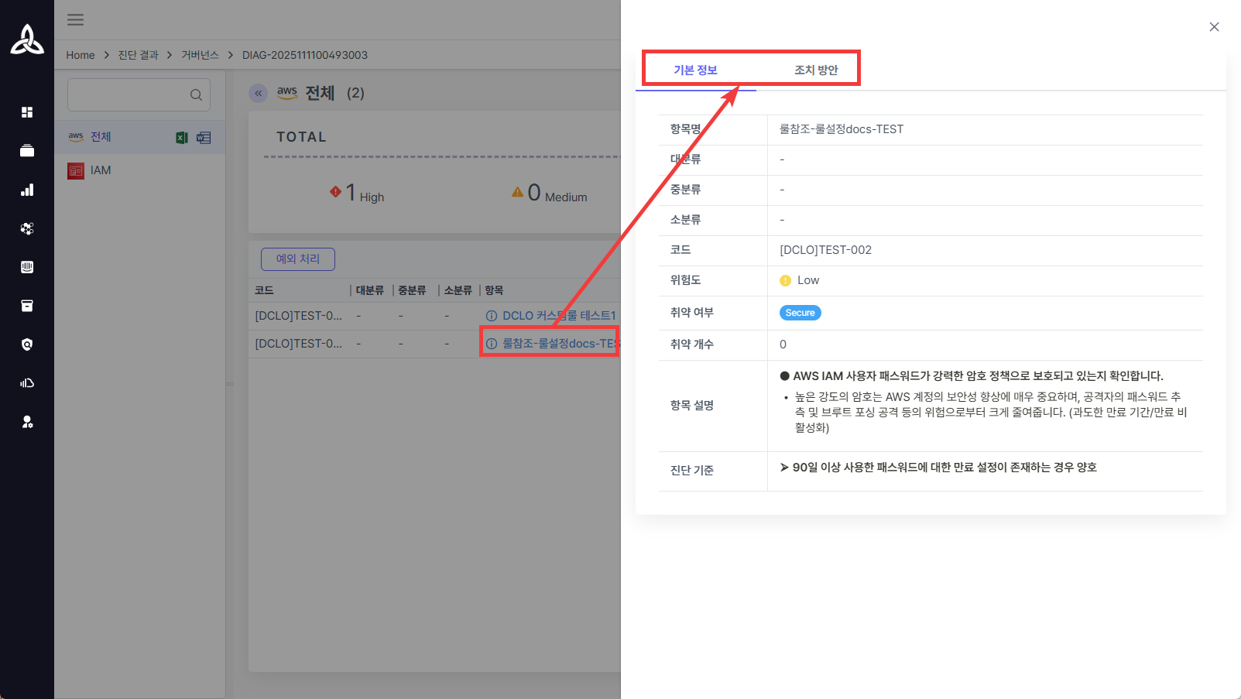This screenshot has height=699, width=1241.
Task: Toggle the hamburger menu at top left
Action: click(75, 19)
